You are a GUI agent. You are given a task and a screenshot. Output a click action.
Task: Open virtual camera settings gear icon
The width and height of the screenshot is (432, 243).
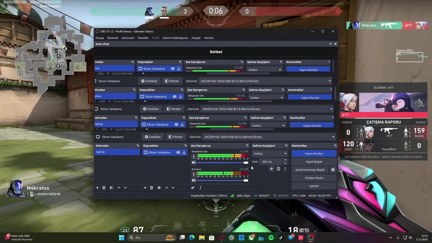pos(333,170)
